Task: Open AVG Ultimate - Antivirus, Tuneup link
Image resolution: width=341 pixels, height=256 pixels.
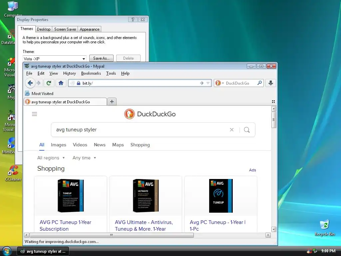Action: pyautogui.click(x=144, y=226)
